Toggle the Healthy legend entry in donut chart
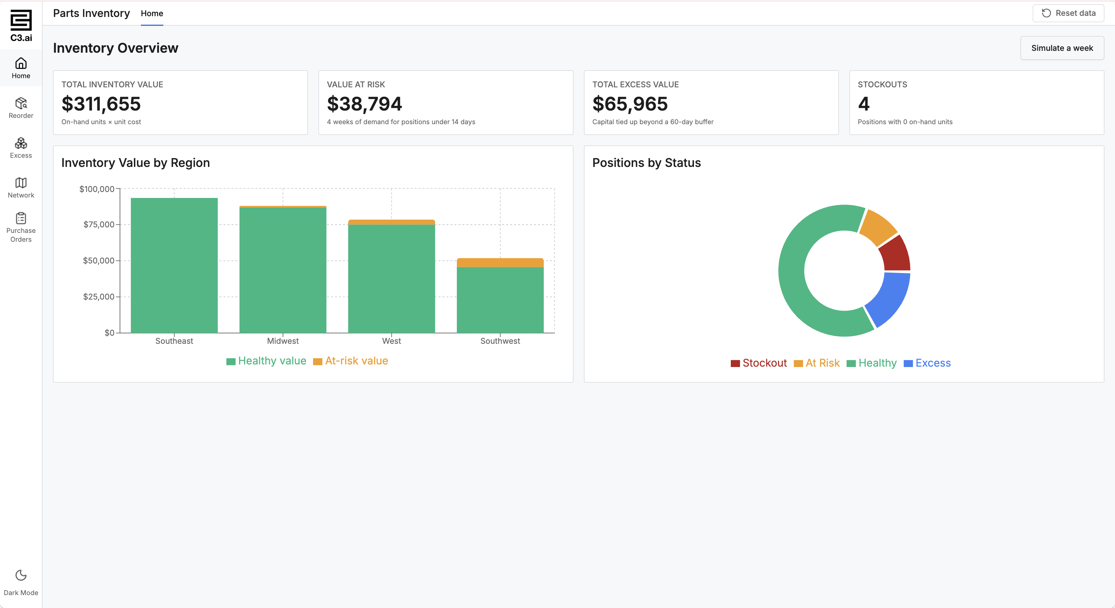 tap(871, 363)
